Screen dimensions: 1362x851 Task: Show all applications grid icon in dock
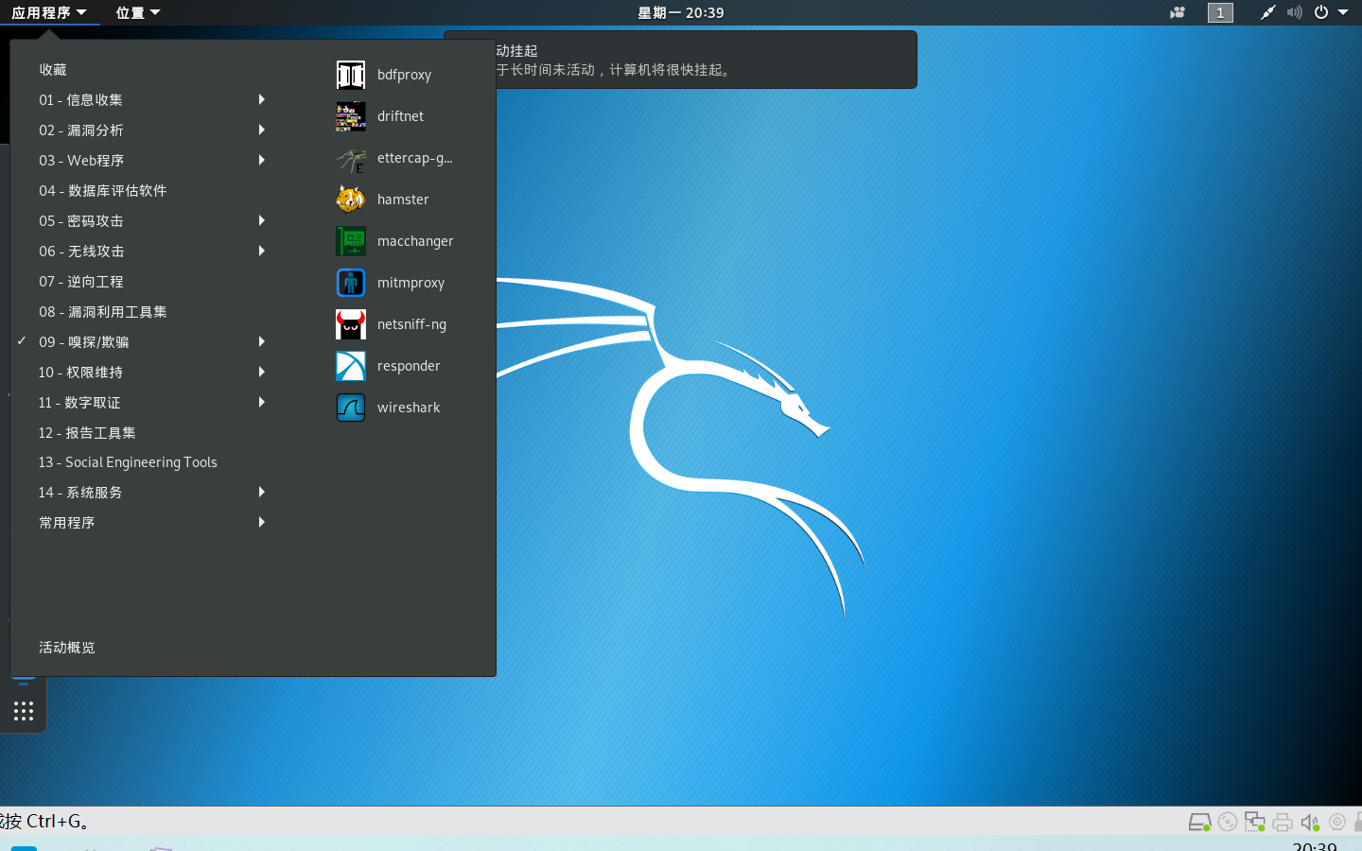[24, 711]
